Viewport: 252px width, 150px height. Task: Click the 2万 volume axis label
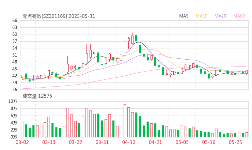(x=14, y=130)
